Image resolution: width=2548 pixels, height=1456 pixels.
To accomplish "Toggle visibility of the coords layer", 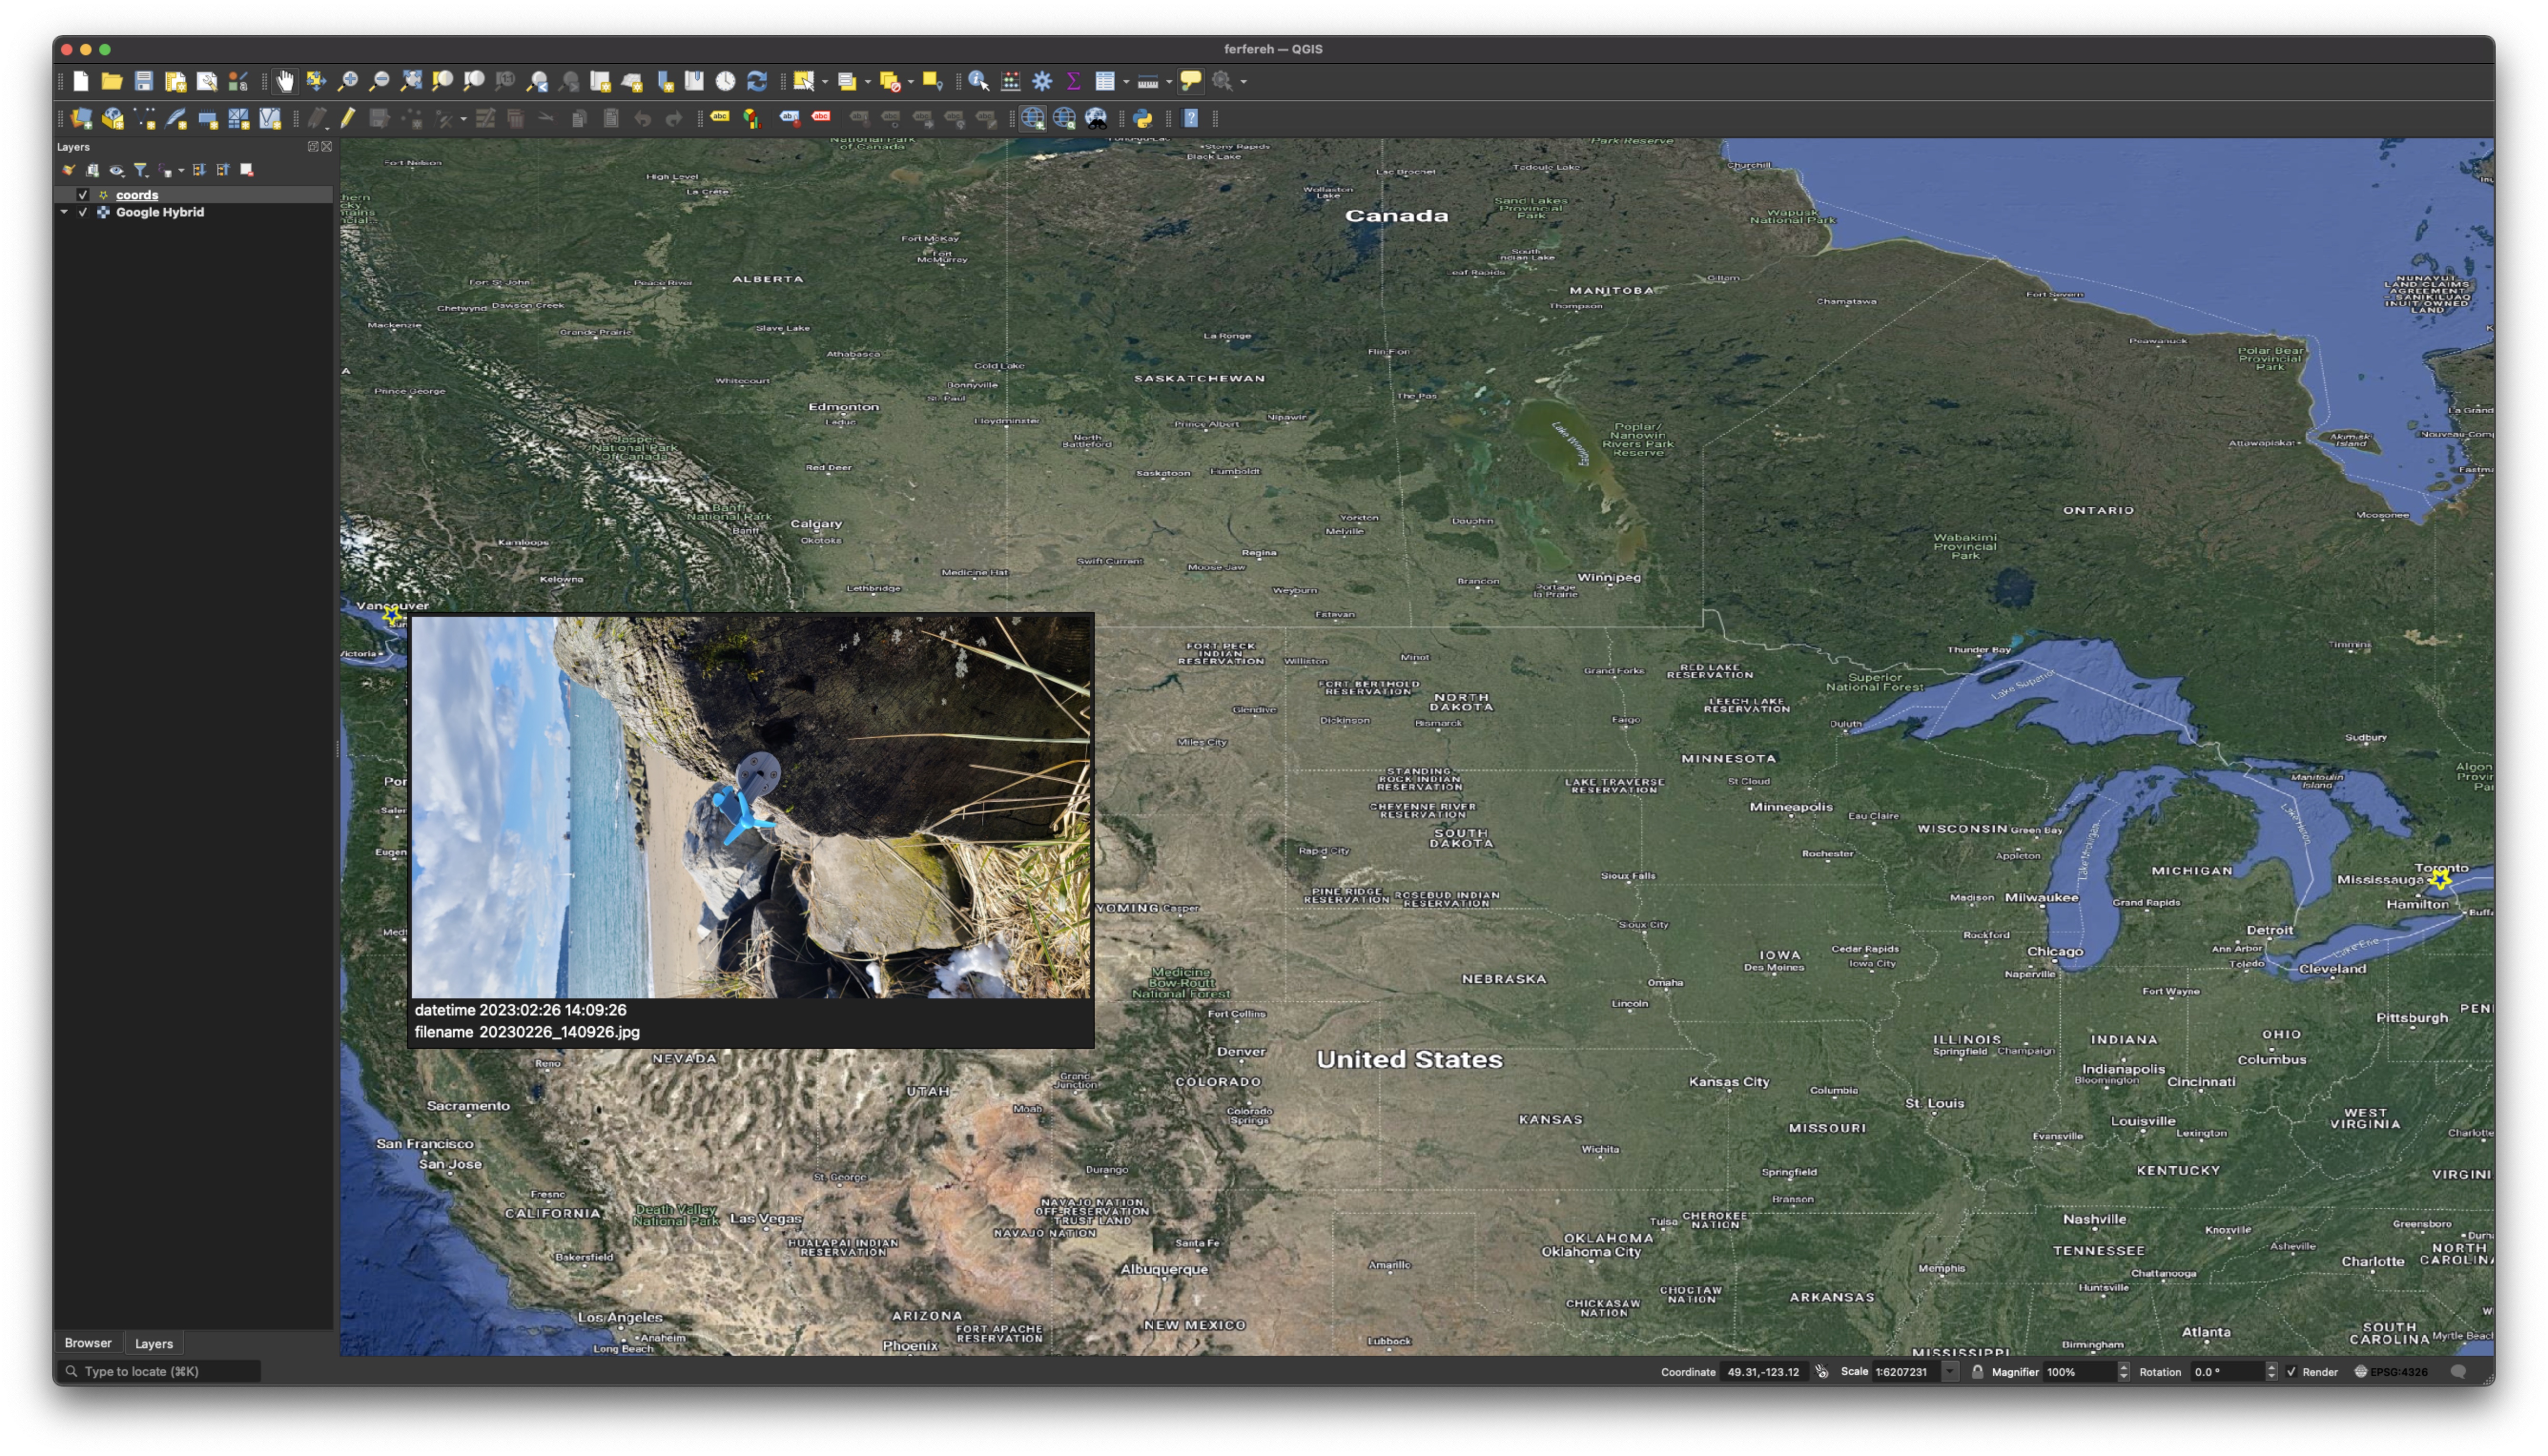I will click(x=83, y=195).
